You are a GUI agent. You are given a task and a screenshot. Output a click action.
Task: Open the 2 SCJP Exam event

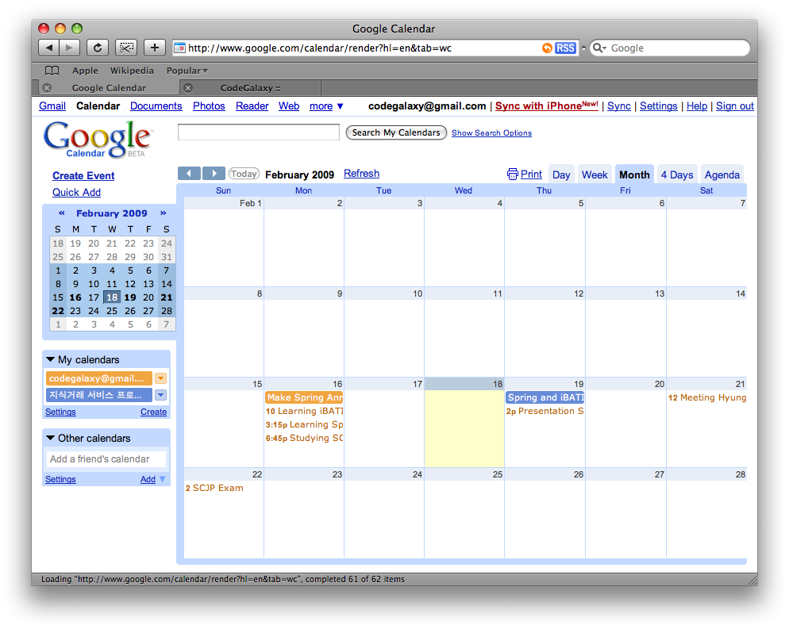[214, 488]
